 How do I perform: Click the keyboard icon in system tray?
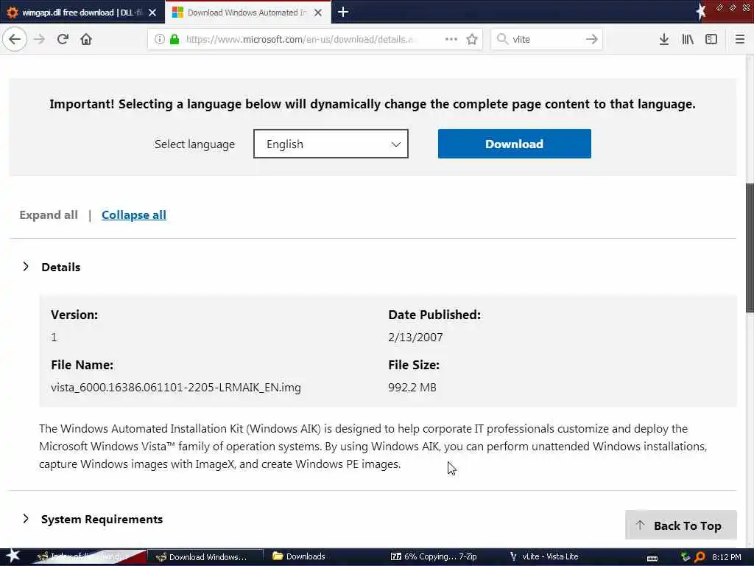(x=652, y=558)
